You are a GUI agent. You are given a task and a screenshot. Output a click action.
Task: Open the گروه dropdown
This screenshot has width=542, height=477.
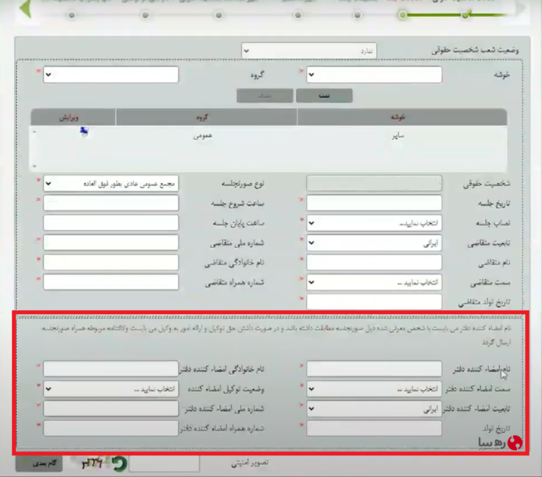(111, 74)
